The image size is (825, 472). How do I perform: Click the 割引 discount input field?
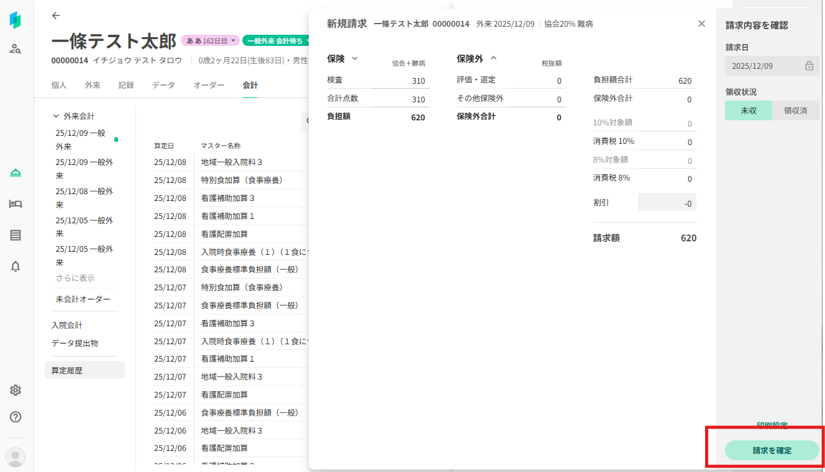tap(667, 202)
